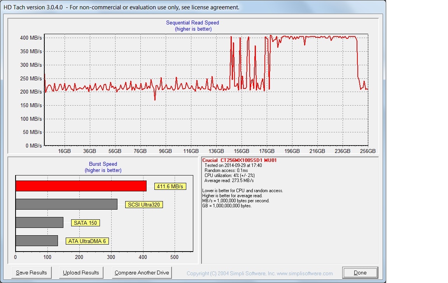This screenshot has height=283, width=448.
Task: Click the 16GB x-axis label
Action: 64,151
